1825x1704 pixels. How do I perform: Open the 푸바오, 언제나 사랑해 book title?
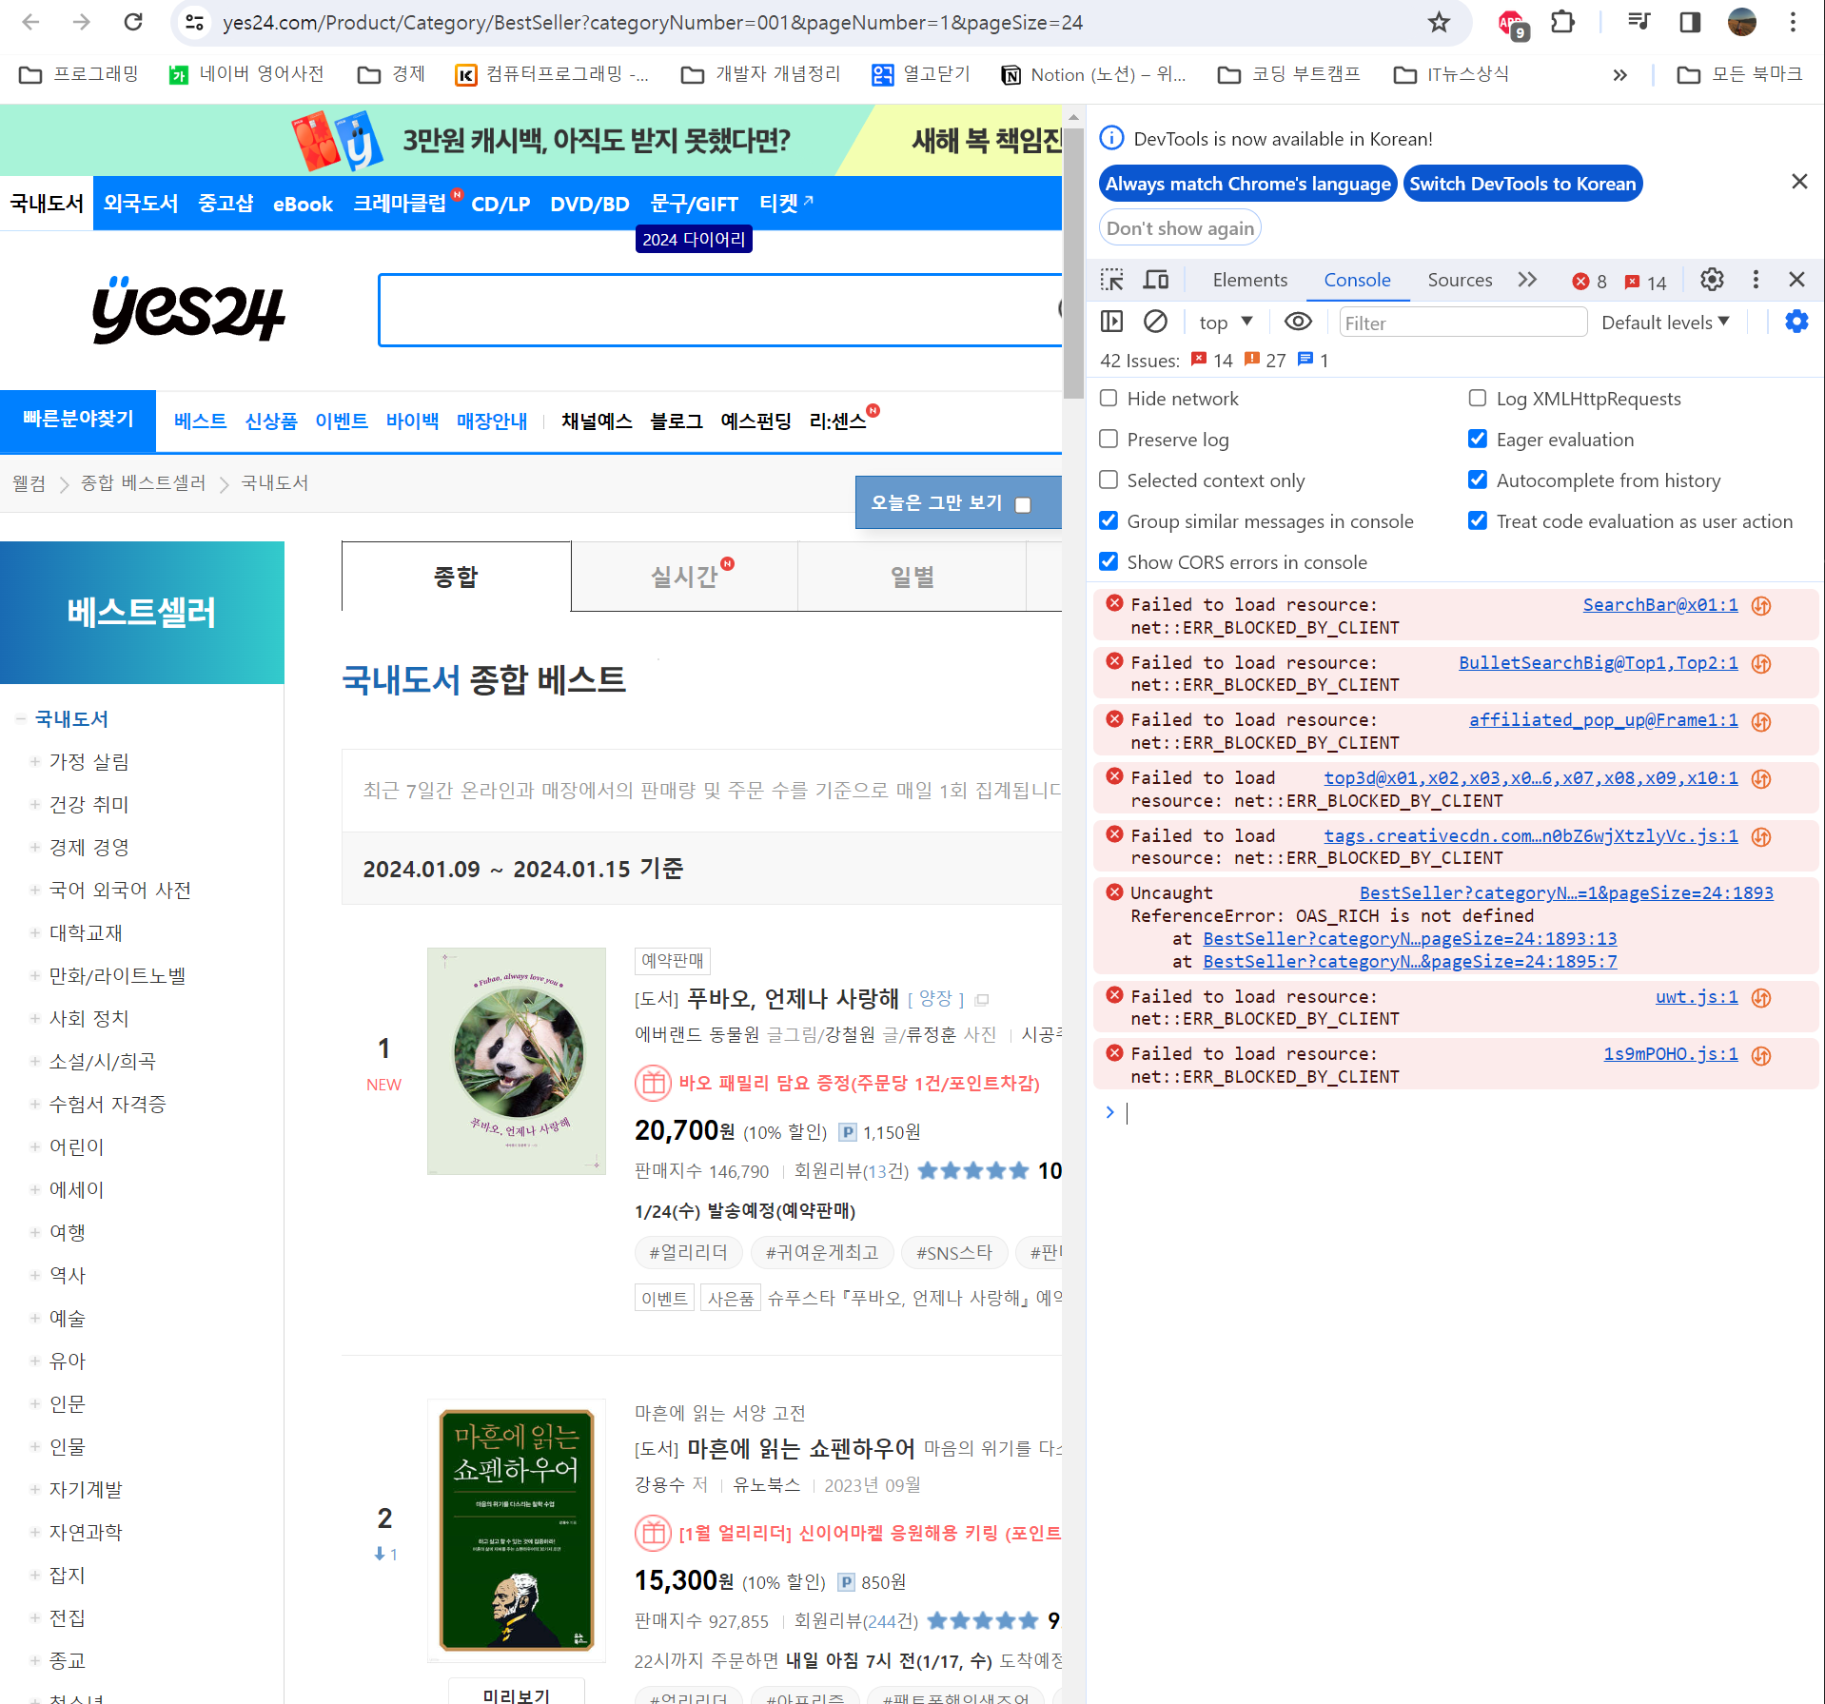793,998
